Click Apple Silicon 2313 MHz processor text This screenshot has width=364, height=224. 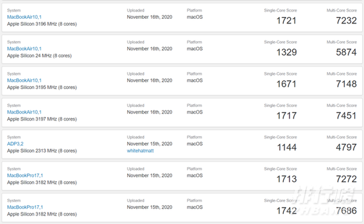[x=42, y=151]
